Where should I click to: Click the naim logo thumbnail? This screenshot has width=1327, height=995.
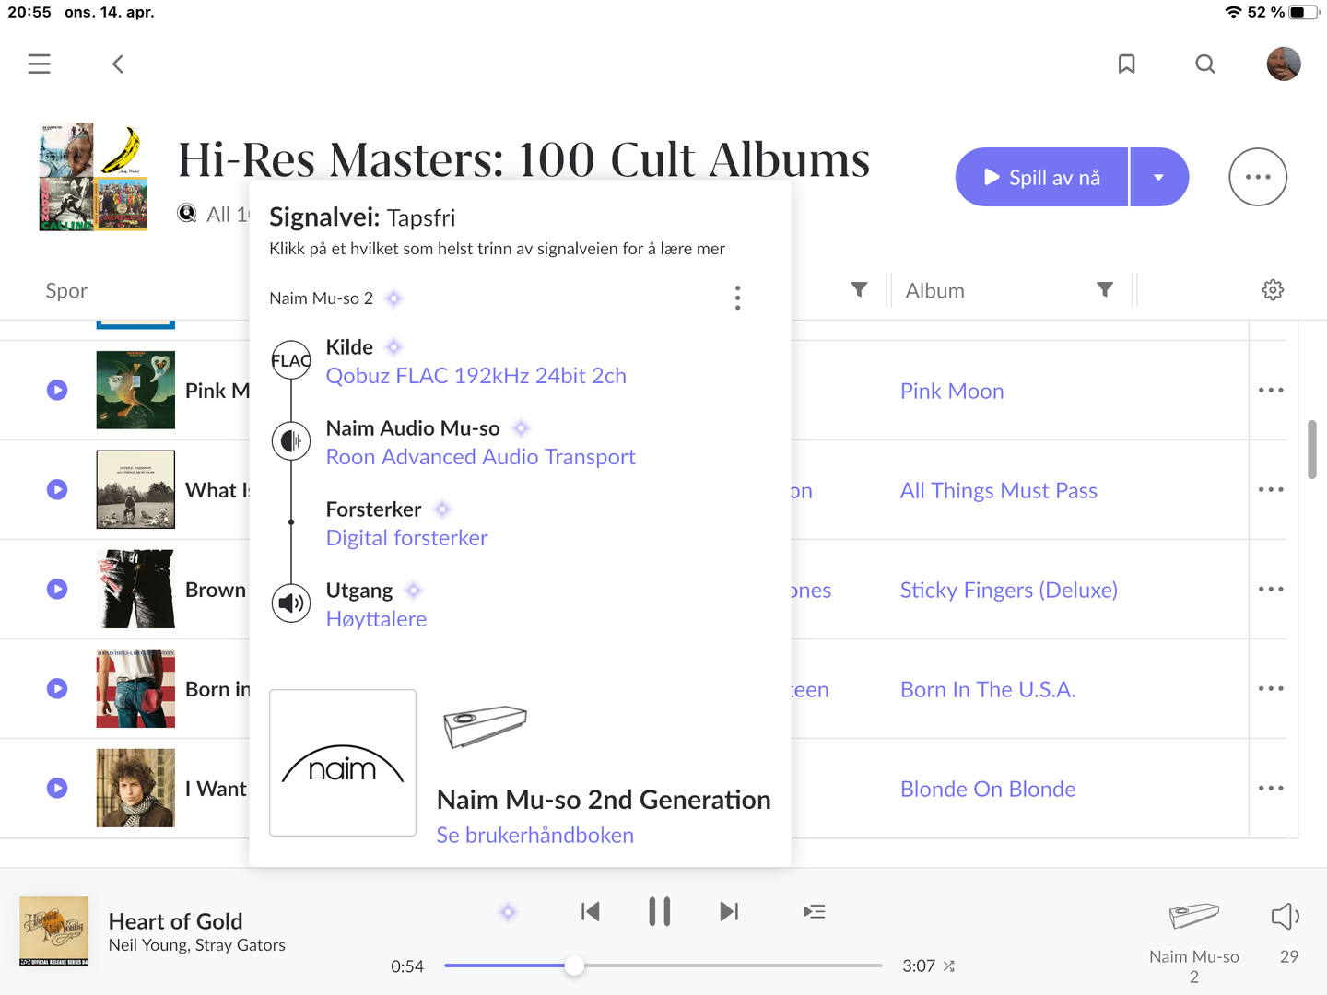click(x=343, y=763)
